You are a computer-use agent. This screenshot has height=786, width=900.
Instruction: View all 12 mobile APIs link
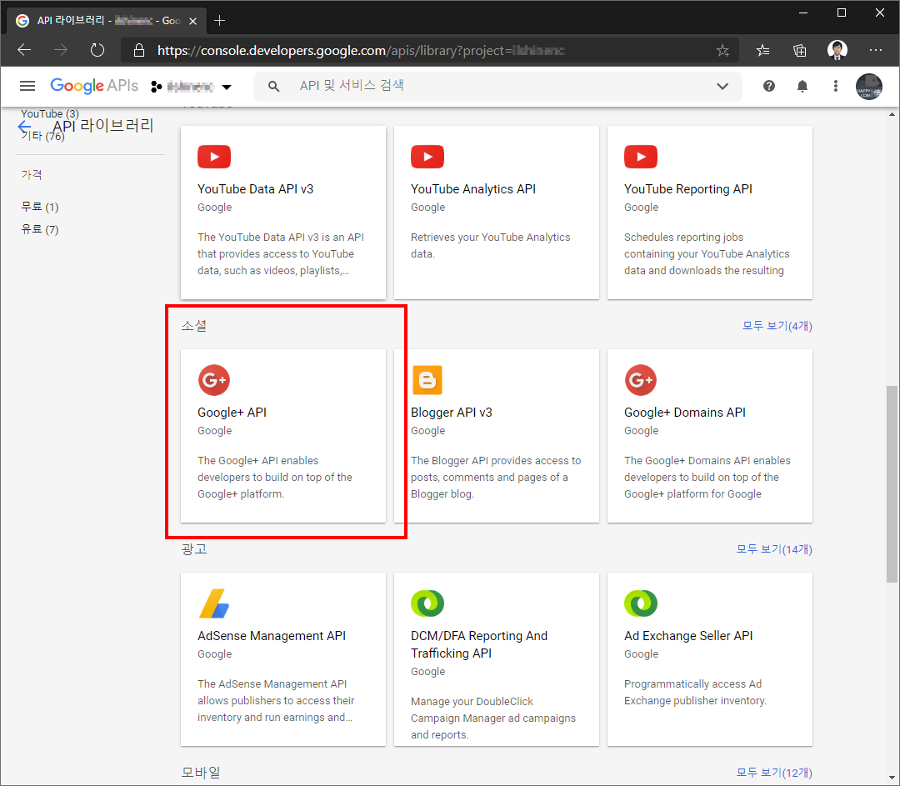click(774, 773)
